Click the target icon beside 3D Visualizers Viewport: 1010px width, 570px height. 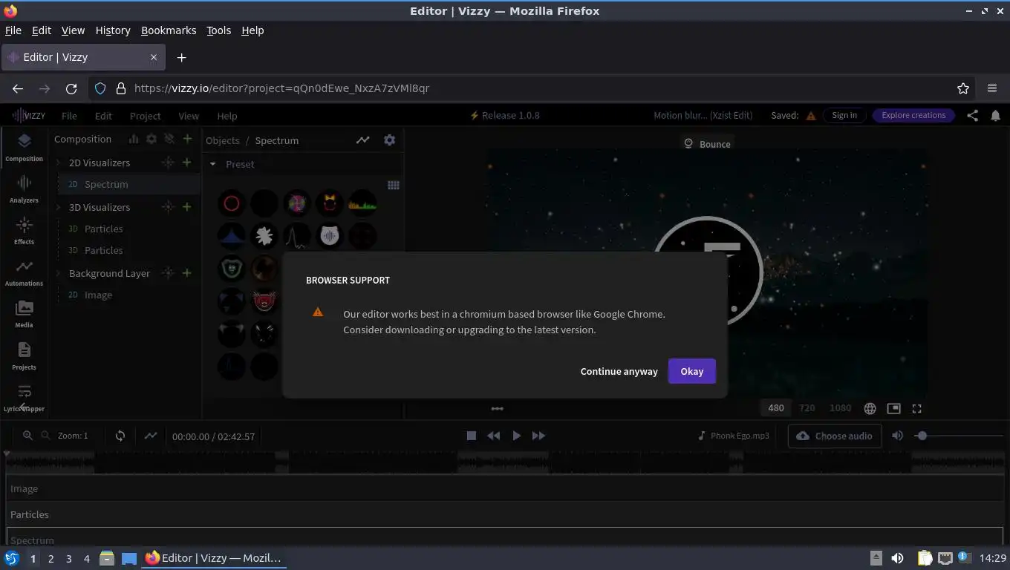168,207
